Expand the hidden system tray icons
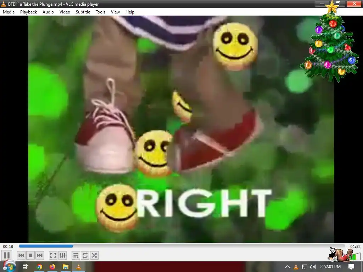Viewport: 363px width, 272px height. [x=287, y=267]
